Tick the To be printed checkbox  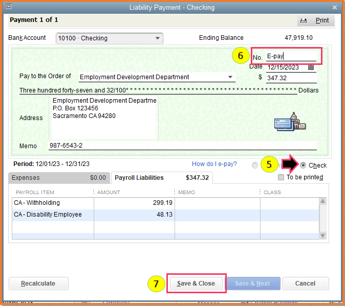point(281,177)
